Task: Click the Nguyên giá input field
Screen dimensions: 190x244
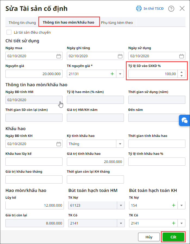Action: pos(34,74)
